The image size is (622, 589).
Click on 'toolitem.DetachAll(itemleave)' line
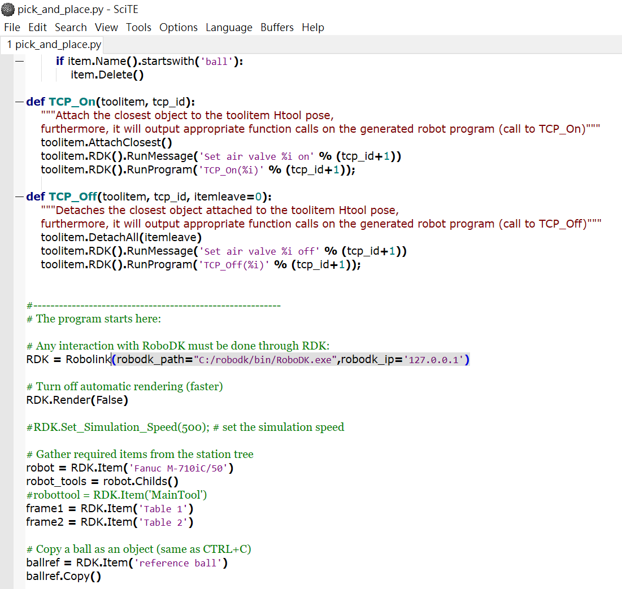click(x=121, y=237)
